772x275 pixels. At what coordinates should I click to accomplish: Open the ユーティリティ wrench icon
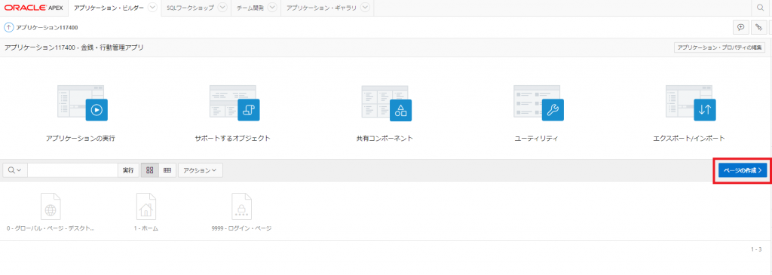(x=553, y=110)
